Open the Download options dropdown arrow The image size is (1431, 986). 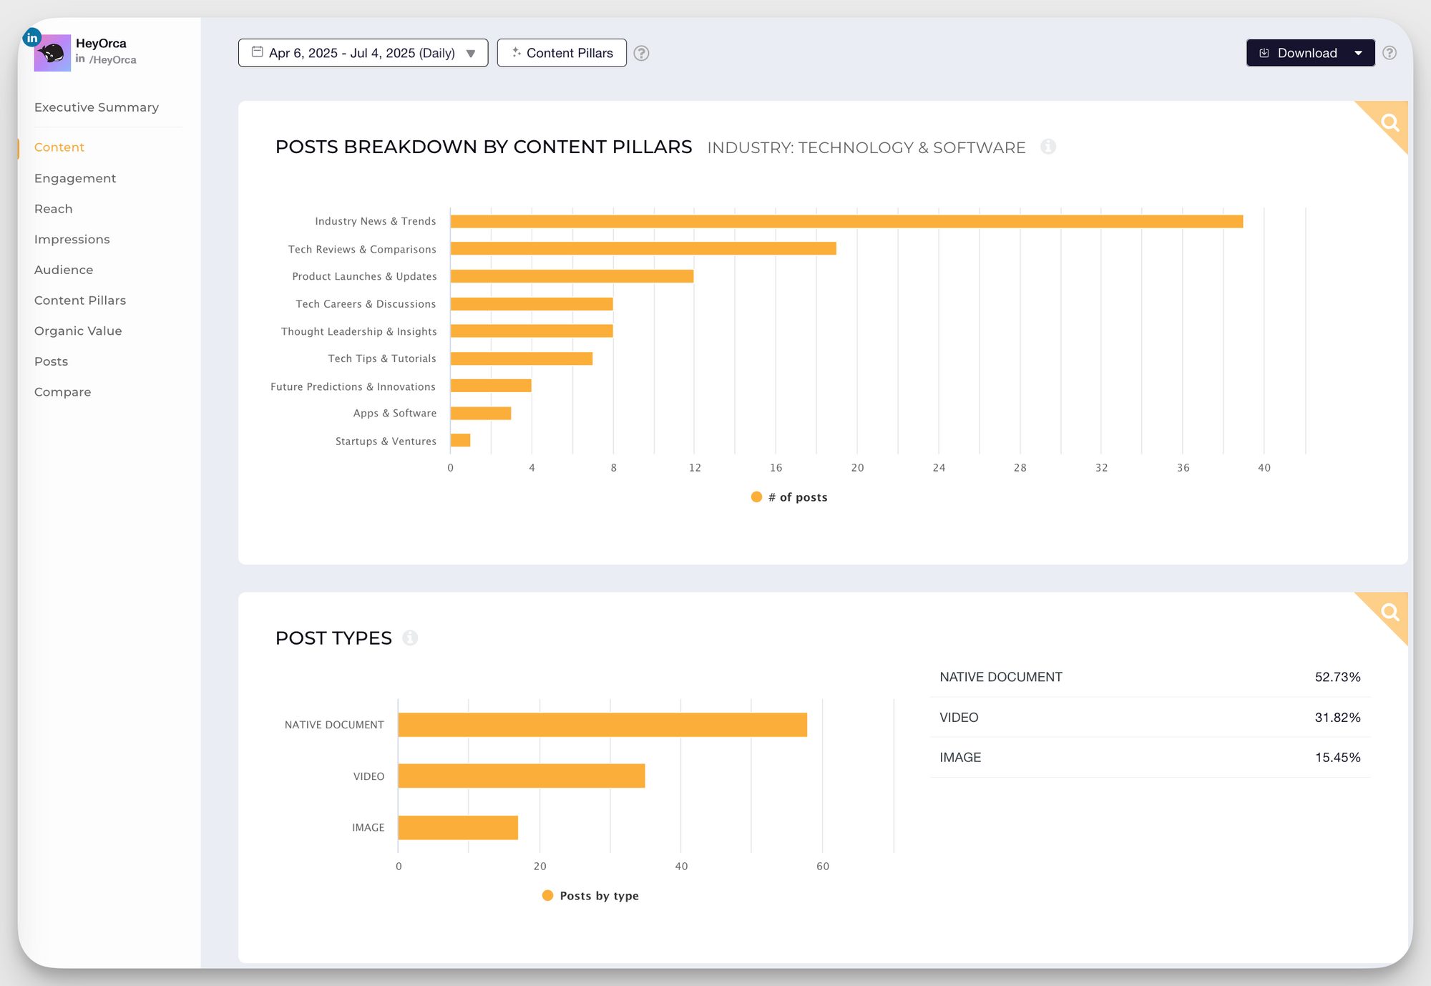tap(1358, 52)
